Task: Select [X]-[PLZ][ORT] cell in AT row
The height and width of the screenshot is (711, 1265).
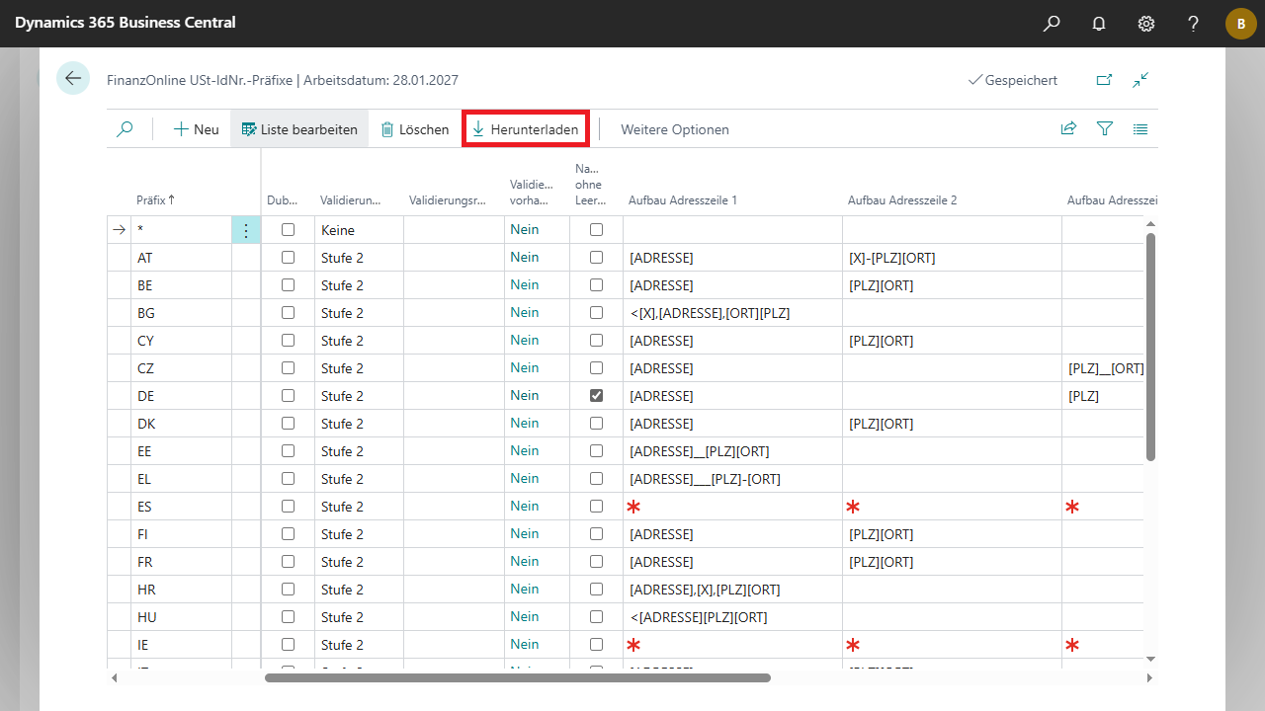Action: 952,258
